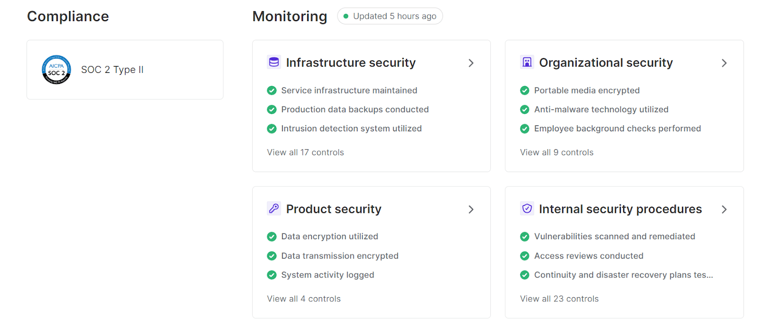The height and width of the screenshot is (326, 767).
Task: Click the Internal security procedures shield icon
Action: click(527, 209)
